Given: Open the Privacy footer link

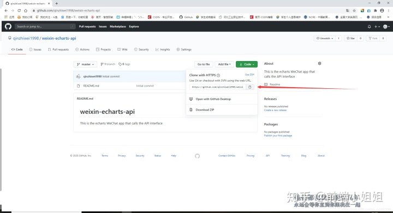Looking at the screenshot, I should 122,156.
